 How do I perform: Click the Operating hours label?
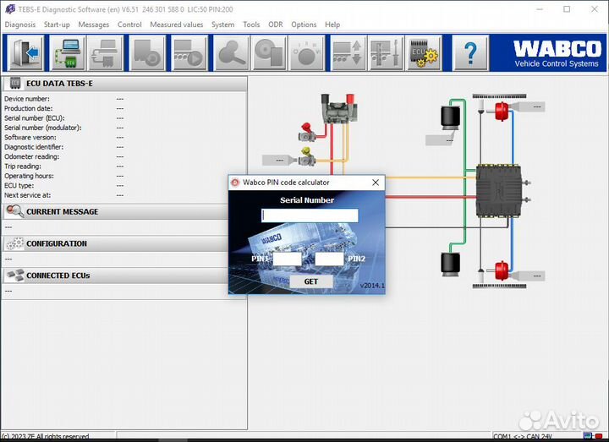pos(29,176)
